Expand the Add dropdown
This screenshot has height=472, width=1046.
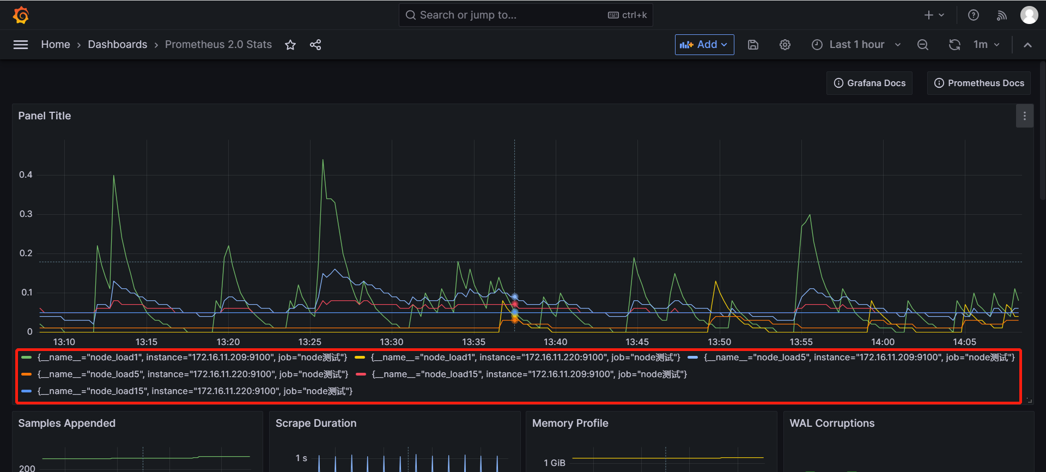(x=704, y=45)
